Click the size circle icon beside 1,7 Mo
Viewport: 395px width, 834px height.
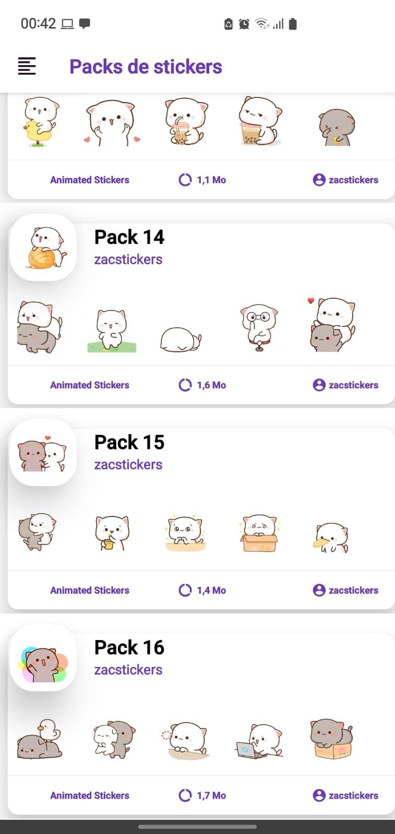pos(185,795)
